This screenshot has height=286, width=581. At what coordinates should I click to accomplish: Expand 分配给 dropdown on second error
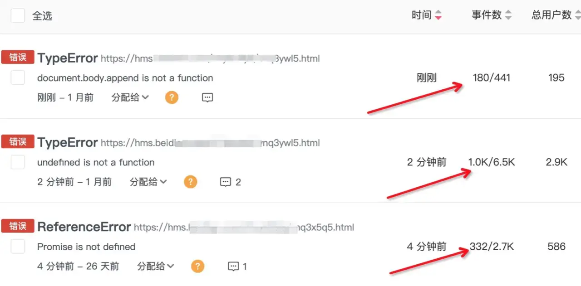(148, 182)
